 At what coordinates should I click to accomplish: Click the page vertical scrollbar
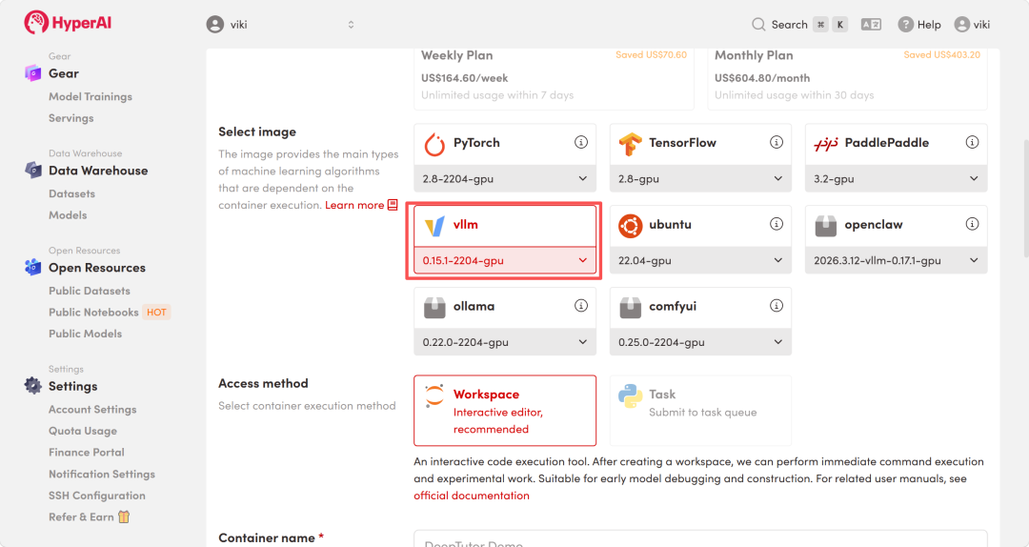(x=1025, y=197)
